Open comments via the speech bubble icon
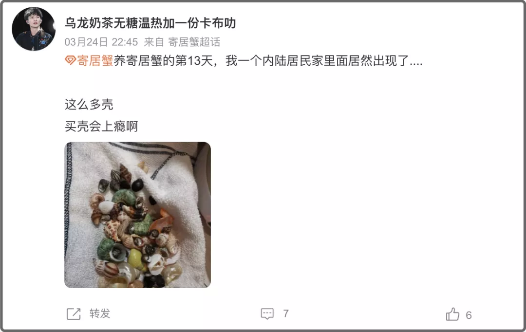This screenshot has width=526, height=332. [x=267, y=314]
